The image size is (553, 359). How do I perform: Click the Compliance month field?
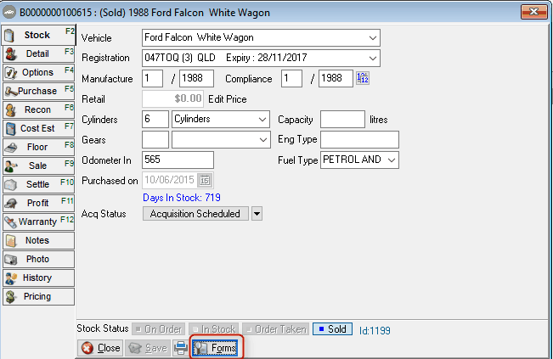(x=291, y=78)
